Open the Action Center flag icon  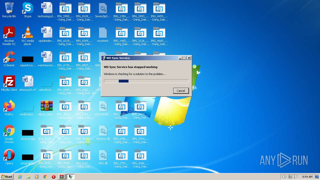coord(296,177)
